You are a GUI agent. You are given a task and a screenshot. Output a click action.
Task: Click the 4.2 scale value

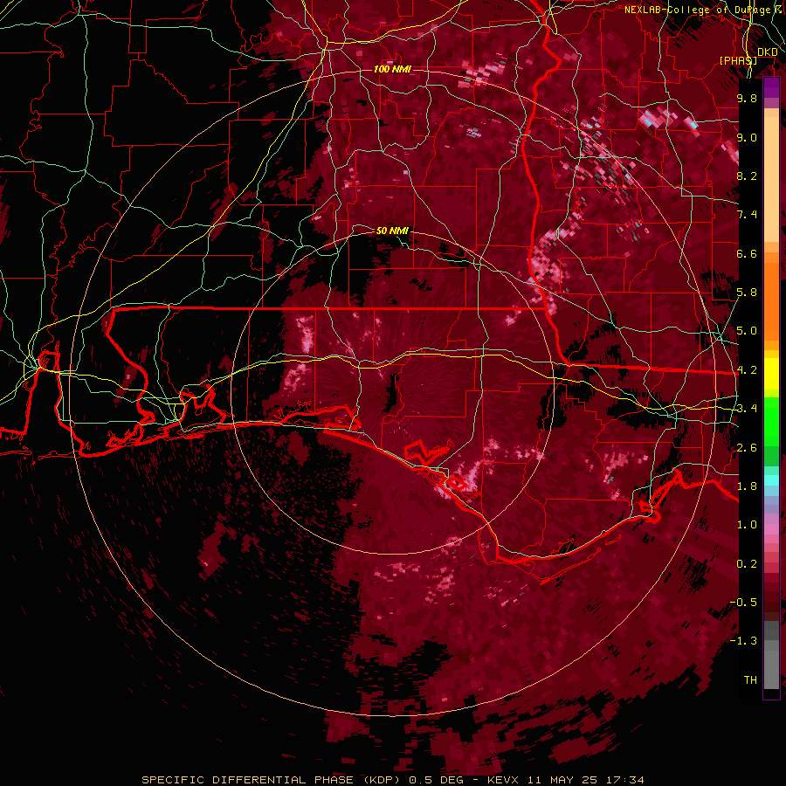(x=747, y=370)
